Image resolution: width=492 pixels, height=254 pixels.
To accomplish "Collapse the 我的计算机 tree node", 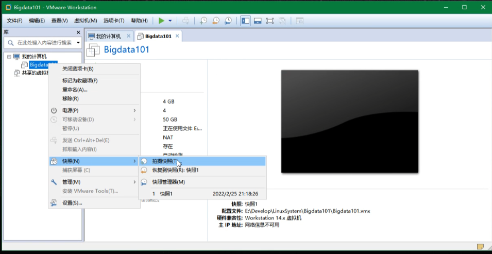I will pos(9,57).
